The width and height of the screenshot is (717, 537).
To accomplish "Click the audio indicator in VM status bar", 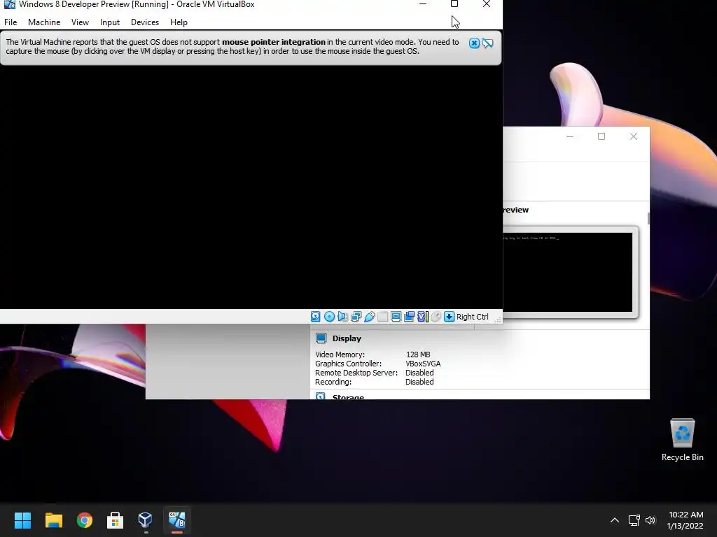I will pos(342,317).
